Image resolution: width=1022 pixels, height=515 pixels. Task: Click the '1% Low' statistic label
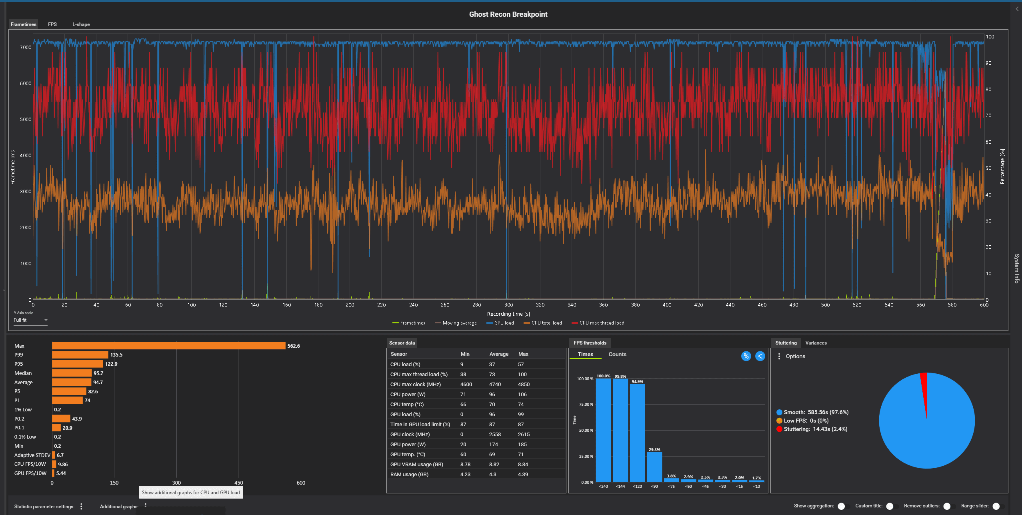click(23, 410)
